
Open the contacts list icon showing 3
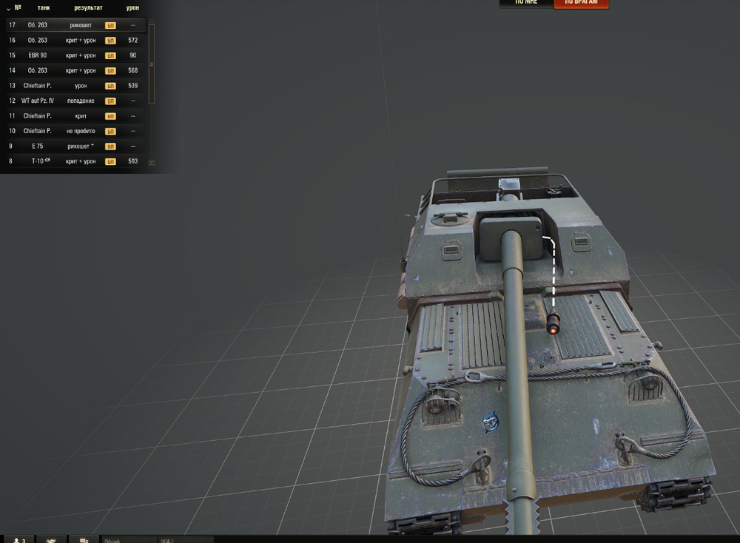(x=18, y=540)
